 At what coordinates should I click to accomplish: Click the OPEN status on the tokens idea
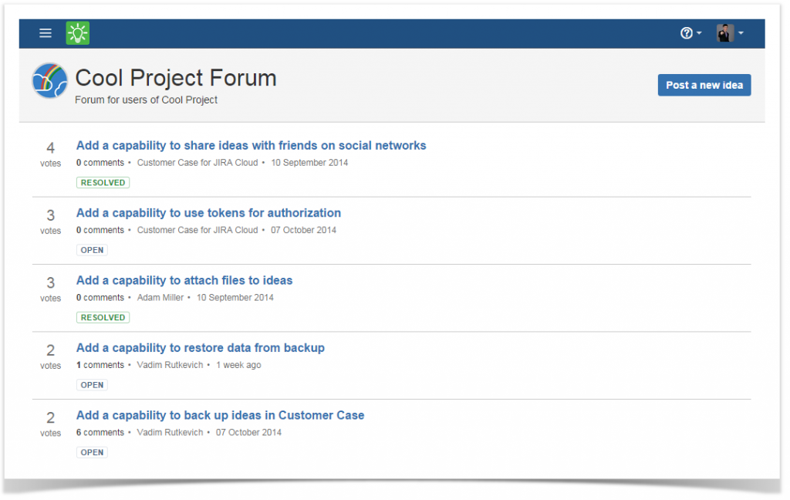point(92,249)
